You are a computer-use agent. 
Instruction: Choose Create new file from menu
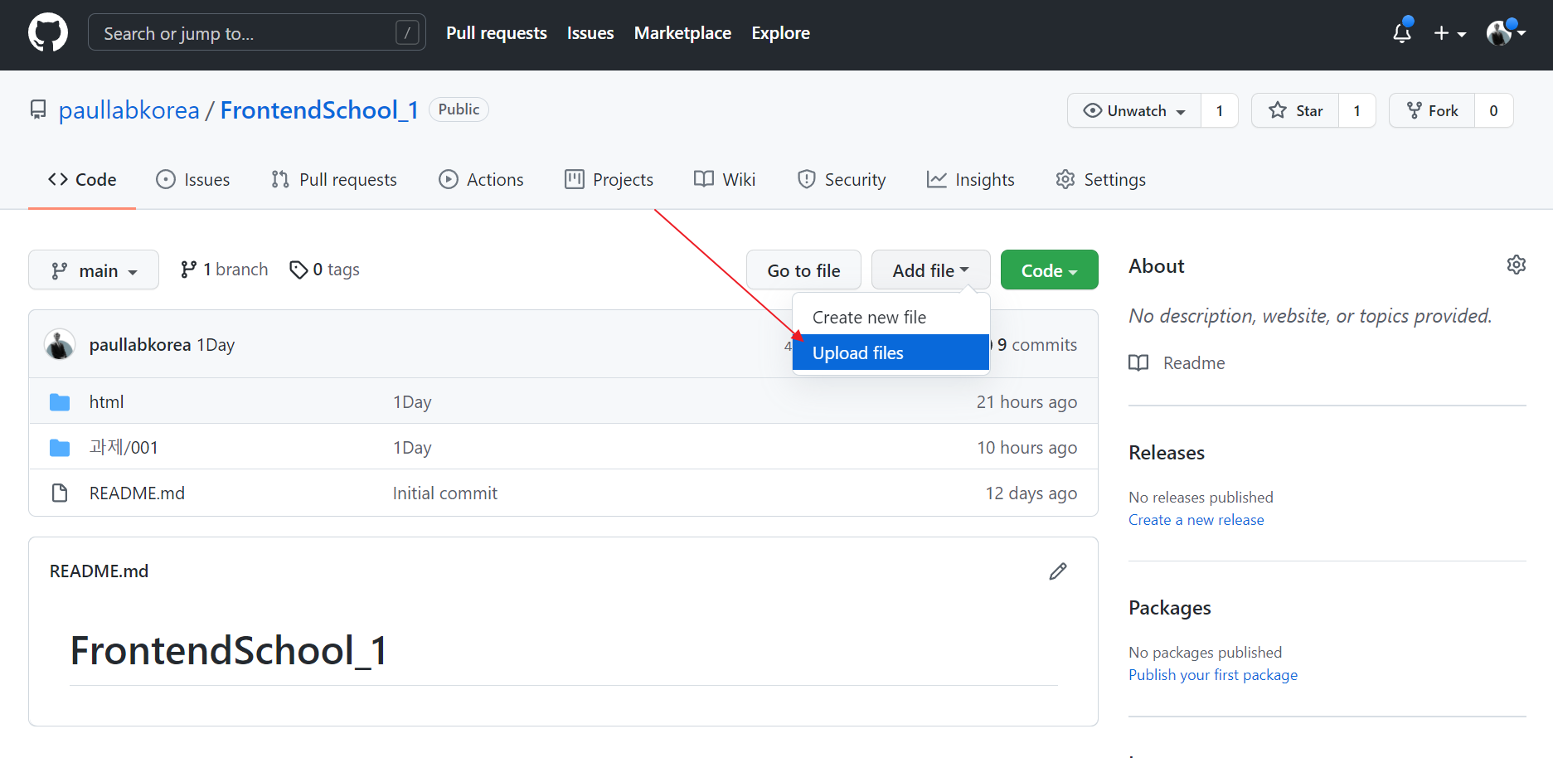[891, 318]
